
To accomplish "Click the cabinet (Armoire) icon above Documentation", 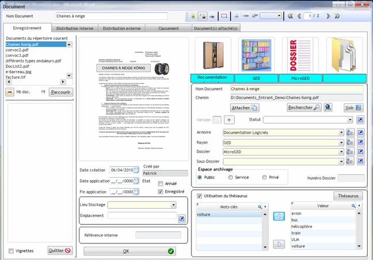I will (x=213, y=55).
